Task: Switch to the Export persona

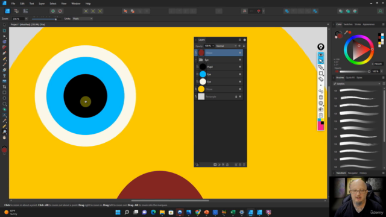Action: pos(25,11)
